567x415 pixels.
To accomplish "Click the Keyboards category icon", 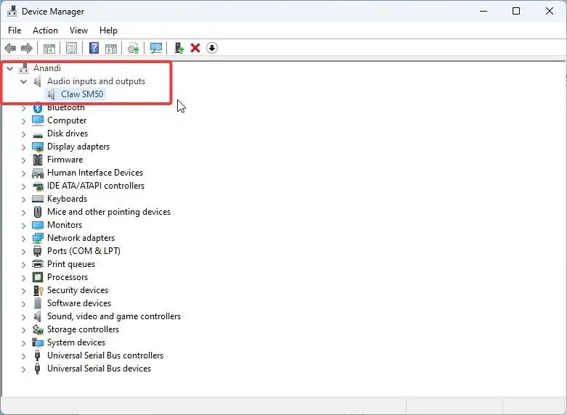I will pyautogui.click(x=38, y=199).
